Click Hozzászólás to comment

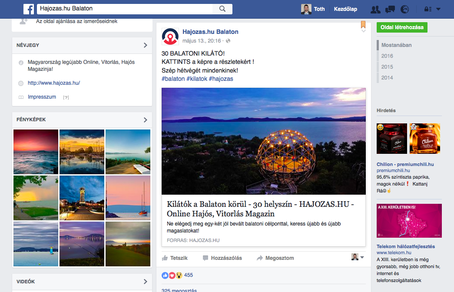click(222, 258)
